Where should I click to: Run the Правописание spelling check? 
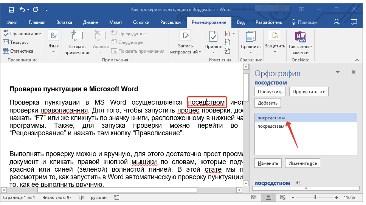(22, 34)
